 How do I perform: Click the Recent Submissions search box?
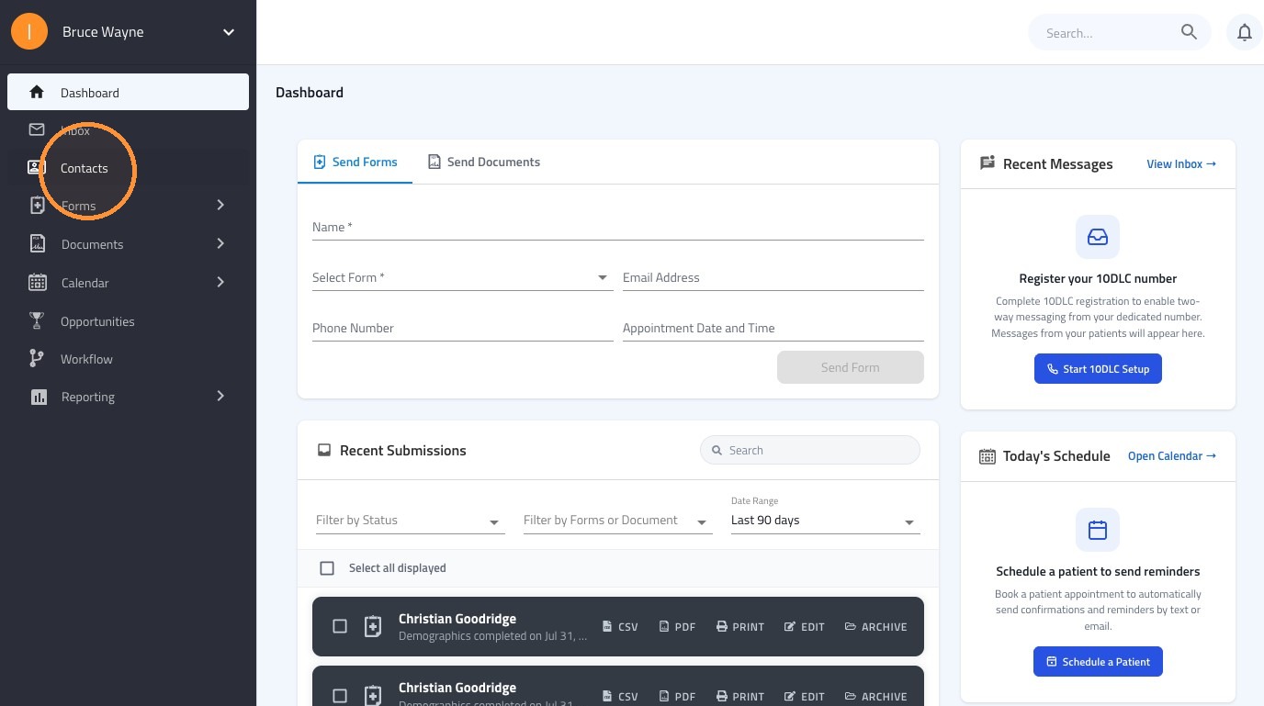coord(810,450)
